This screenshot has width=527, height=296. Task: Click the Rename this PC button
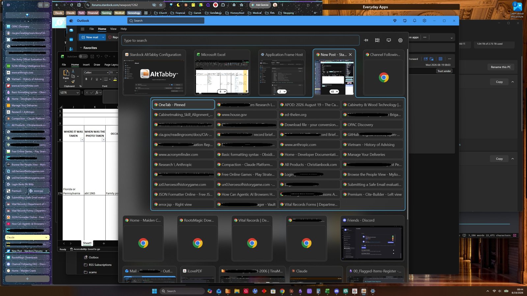click(x=501, y=67)
